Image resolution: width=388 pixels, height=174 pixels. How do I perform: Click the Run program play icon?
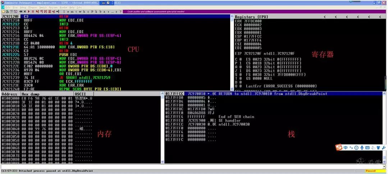[29, 11]
